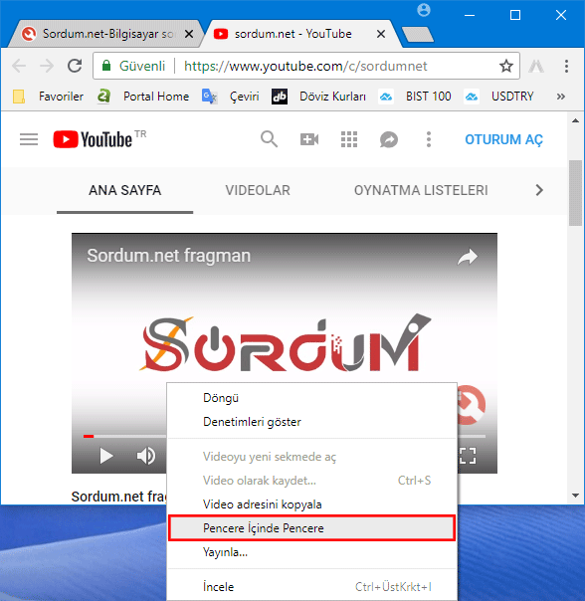Open YouTube settings three-dot menu
Screen dimensions: 585x601
pyautogui.click(x=429, y=139)
